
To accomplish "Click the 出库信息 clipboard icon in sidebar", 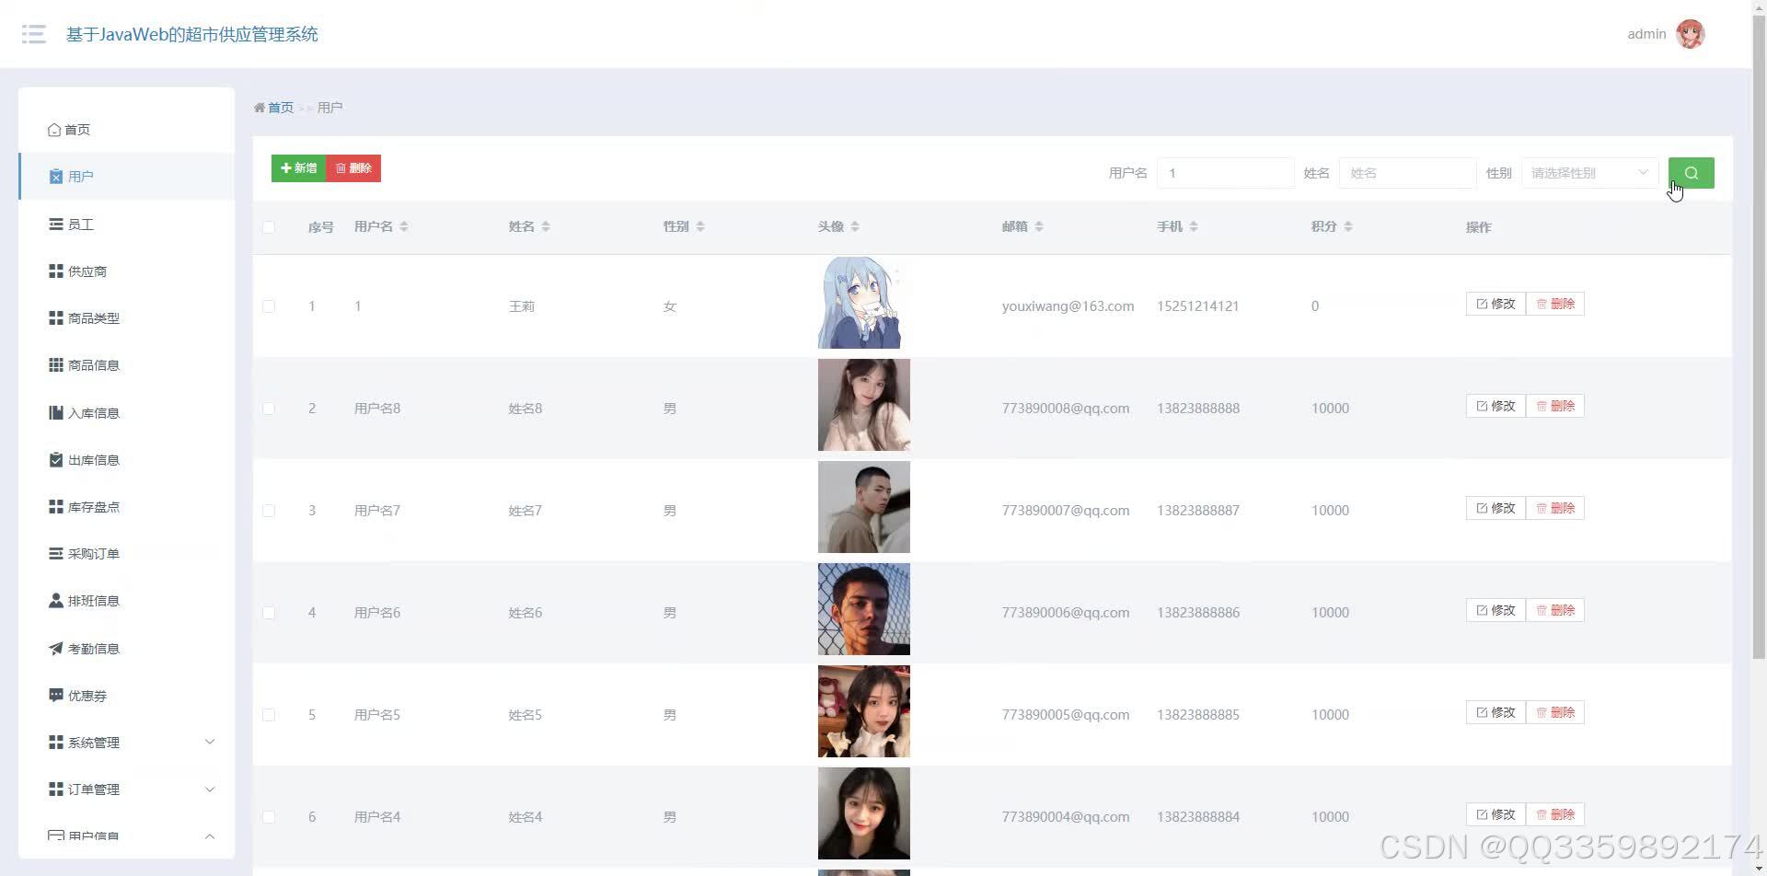I will point(56,459).
